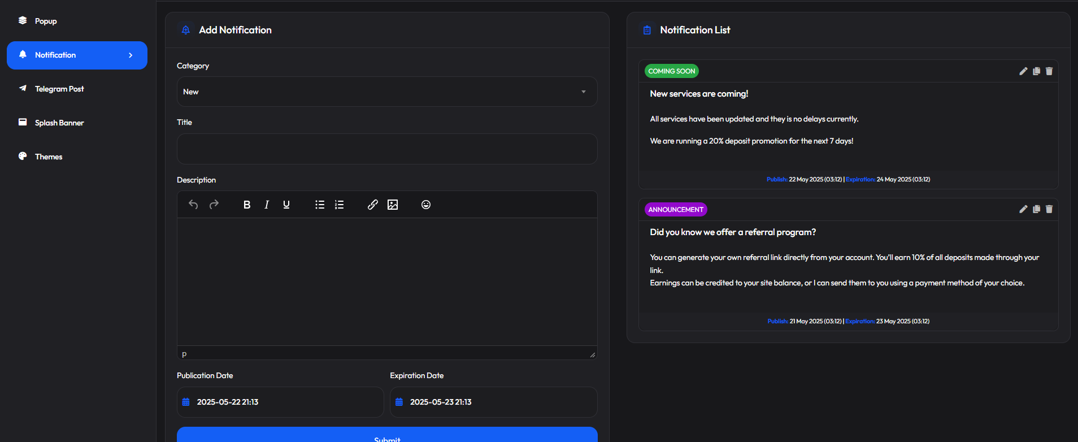The width and height of the screenshot is (1078, 442).
Task: Click the Splash Banner sidebar icon
Action: point(23,122)
